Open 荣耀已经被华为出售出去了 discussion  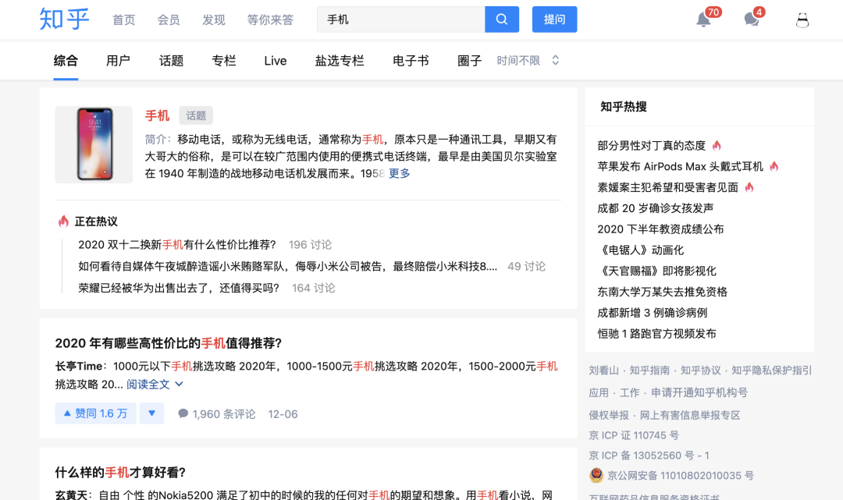(x=179, y=288)
